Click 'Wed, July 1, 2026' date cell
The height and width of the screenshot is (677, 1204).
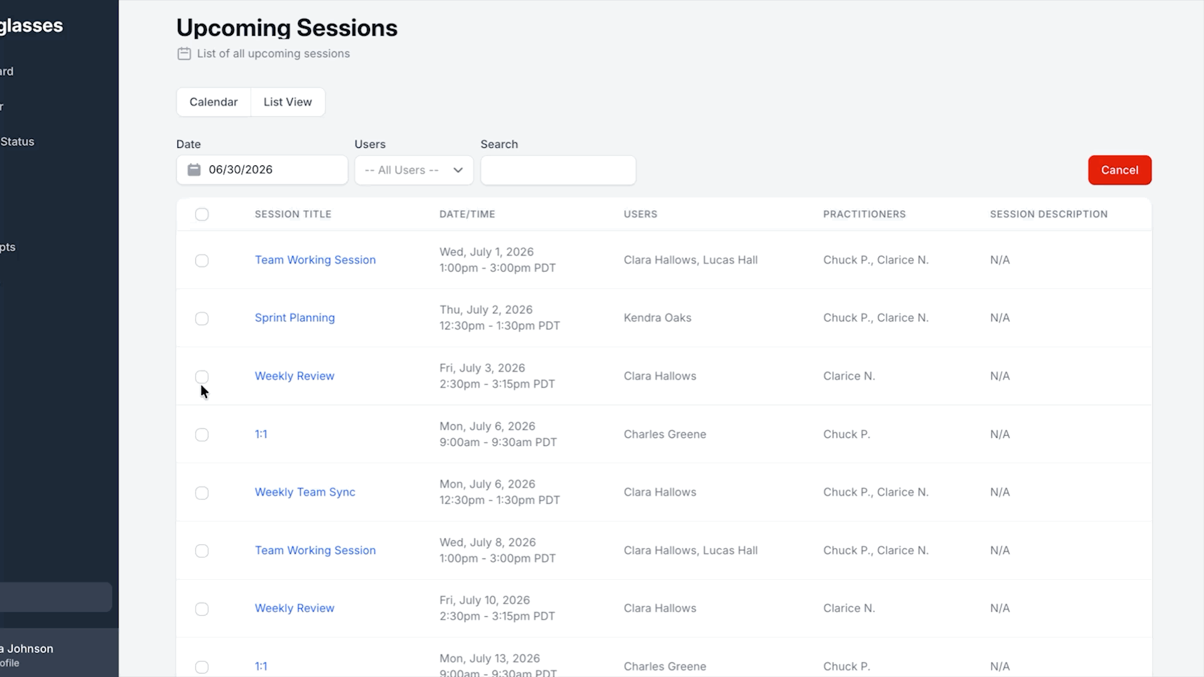486,252
